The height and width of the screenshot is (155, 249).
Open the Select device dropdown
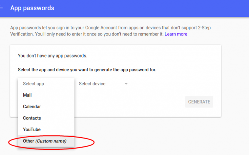(92, 84)
